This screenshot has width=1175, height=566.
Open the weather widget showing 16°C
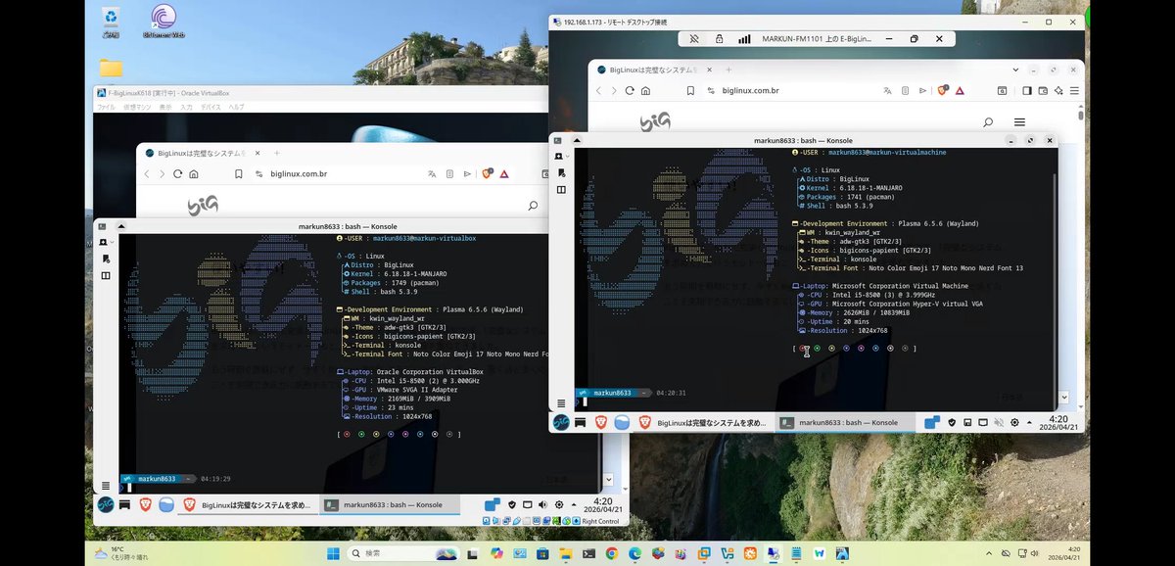click(x=122, y=553)
